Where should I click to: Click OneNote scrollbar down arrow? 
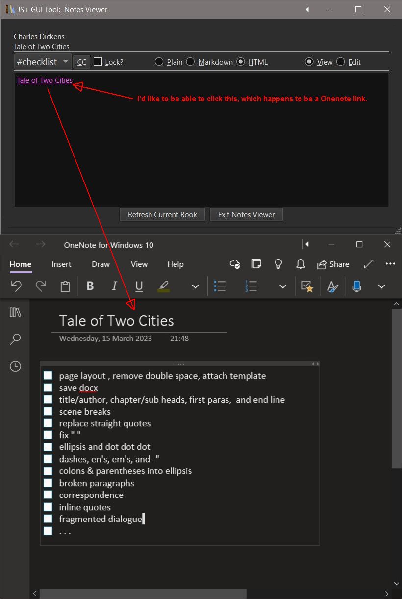(397, 584)
